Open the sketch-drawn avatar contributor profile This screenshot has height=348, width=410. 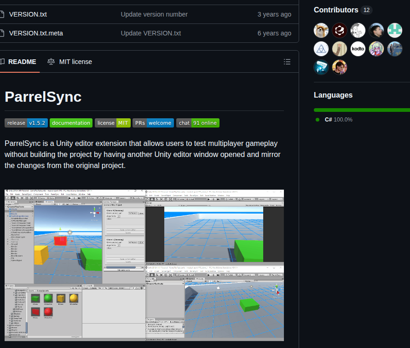[x=358, y=30]
